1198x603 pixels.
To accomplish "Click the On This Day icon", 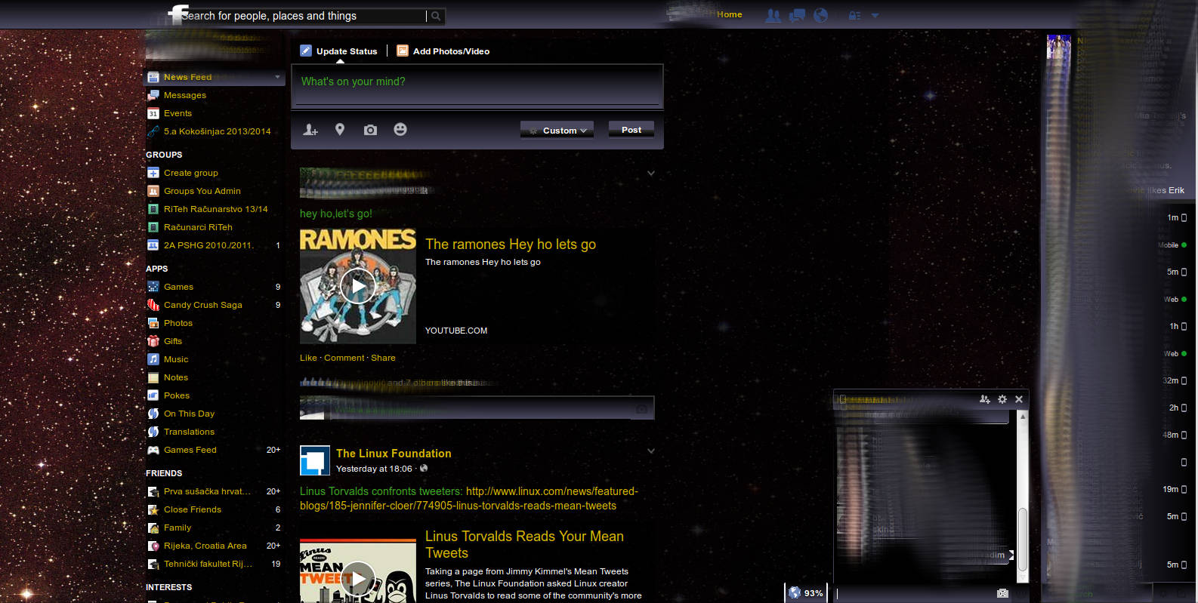I will (153, 414).
